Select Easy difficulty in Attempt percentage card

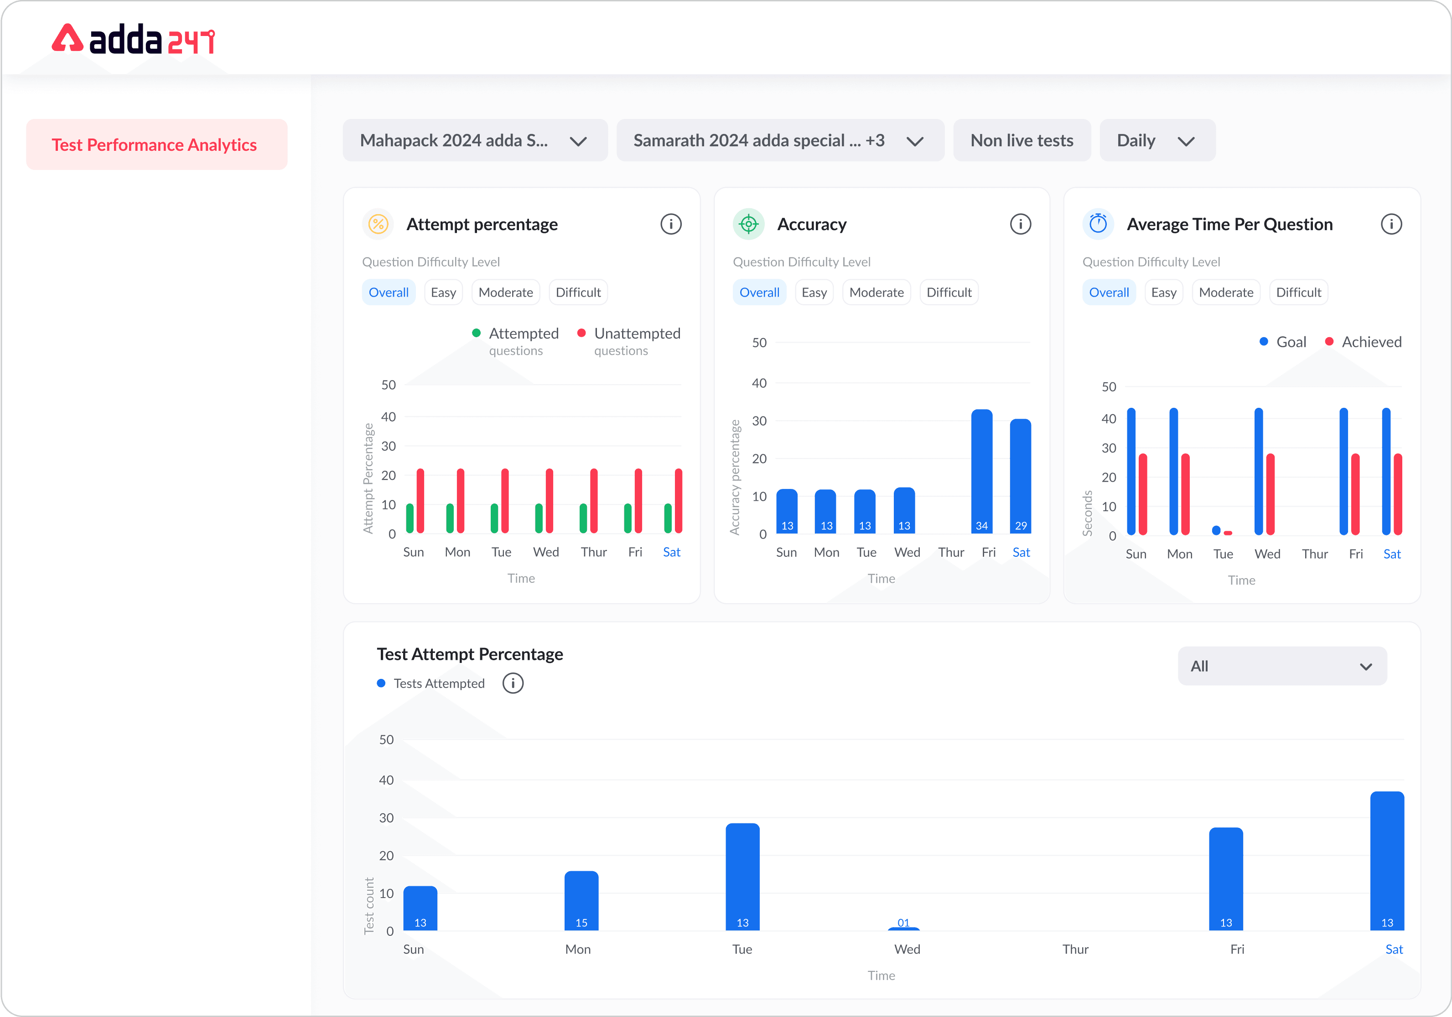pos(443,293)
